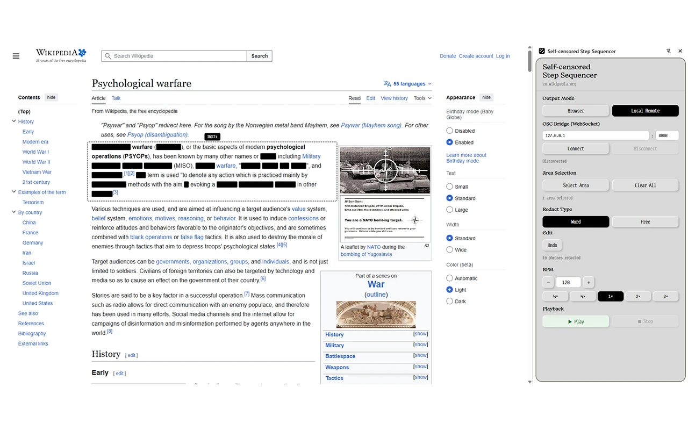The height and width of the screenshot is (430, 688).
Task: Select the Read tab
Action: click(x=354, y=98)
